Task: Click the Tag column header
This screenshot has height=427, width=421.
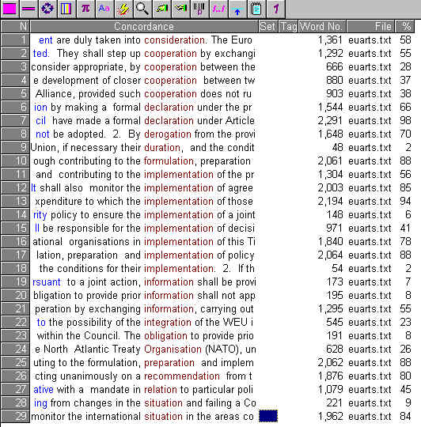Action: [288, 26]
